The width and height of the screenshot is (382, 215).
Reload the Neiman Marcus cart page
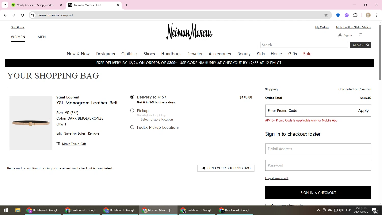(22, 15)
